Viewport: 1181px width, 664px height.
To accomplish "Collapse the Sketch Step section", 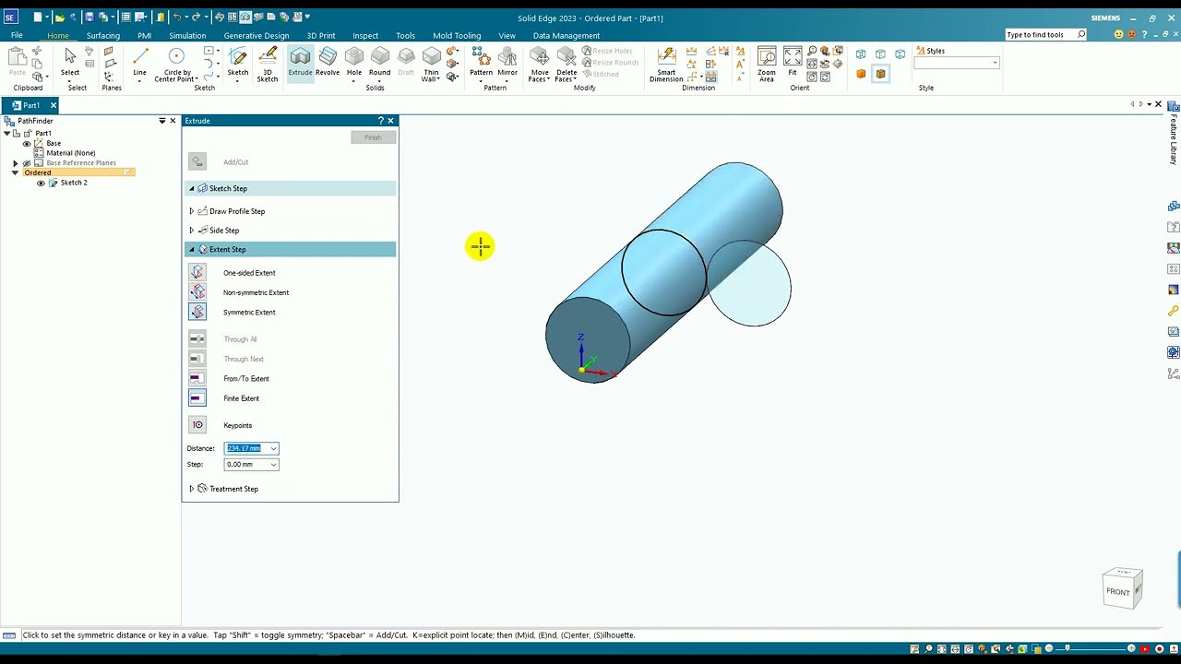I will 192,189.
